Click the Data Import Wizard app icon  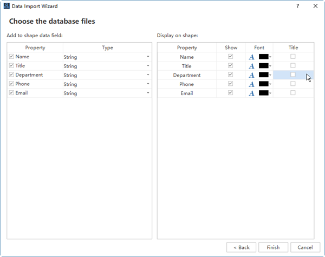6,6
